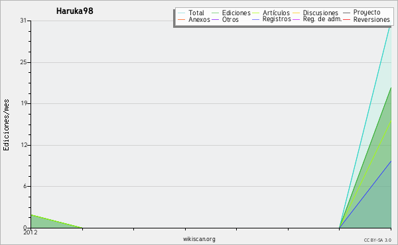
Task: Click the Ediciones/mes axis label
Action: point(6,125)
